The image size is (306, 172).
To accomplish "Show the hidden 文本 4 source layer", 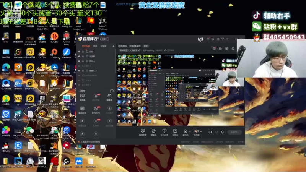I will [79, 80].
